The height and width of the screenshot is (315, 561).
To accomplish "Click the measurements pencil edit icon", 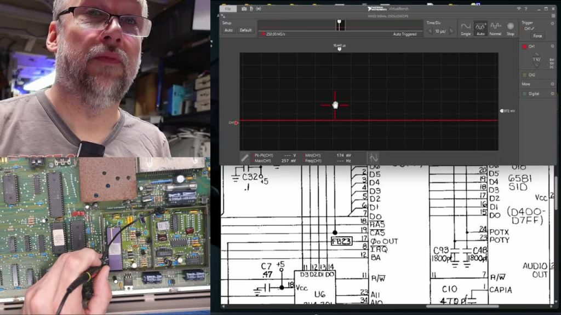I will point(244,157).
